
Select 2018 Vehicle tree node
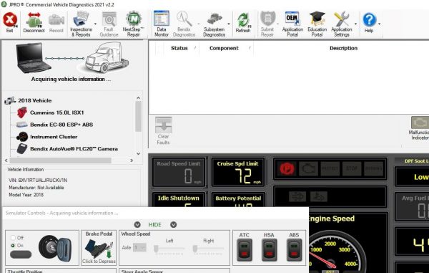(35, 100)
